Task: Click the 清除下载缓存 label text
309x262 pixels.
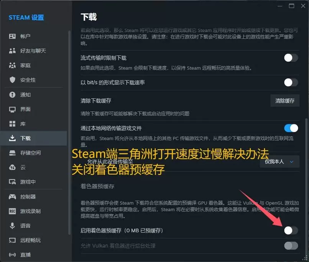Action: (96, 101)
